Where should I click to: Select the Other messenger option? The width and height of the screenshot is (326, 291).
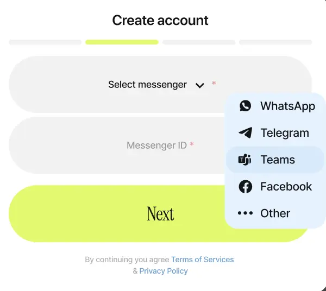pos(275,213)
